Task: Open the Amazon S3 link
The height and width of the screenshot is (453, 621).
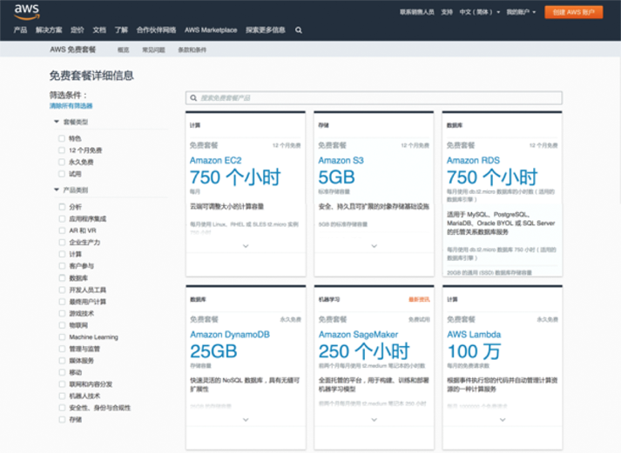Action: [x=341, y=161]
